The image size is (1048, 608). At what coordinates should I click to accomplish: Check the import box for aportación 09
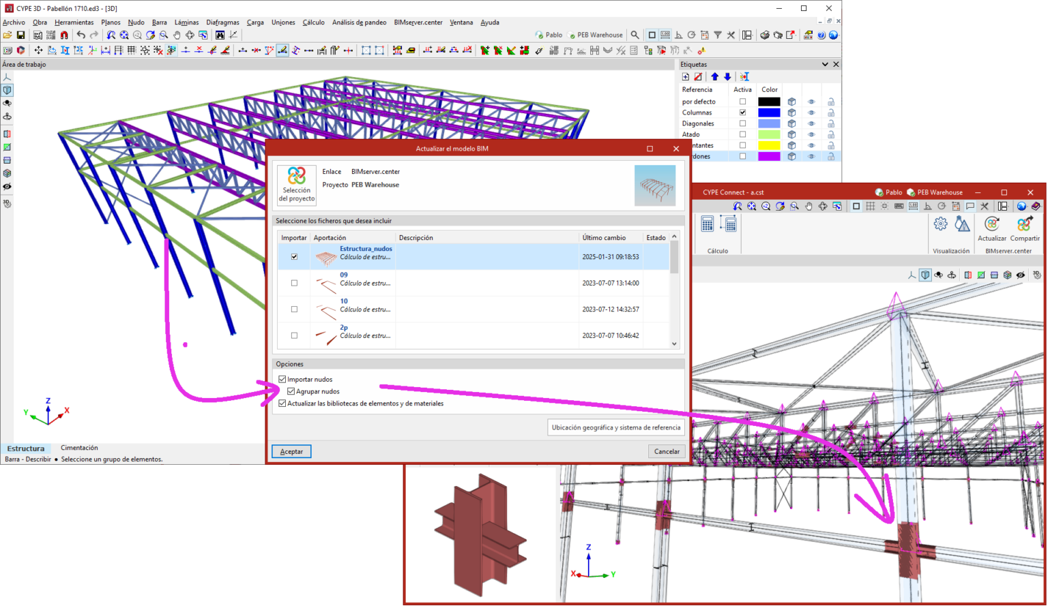pos(294,283)
